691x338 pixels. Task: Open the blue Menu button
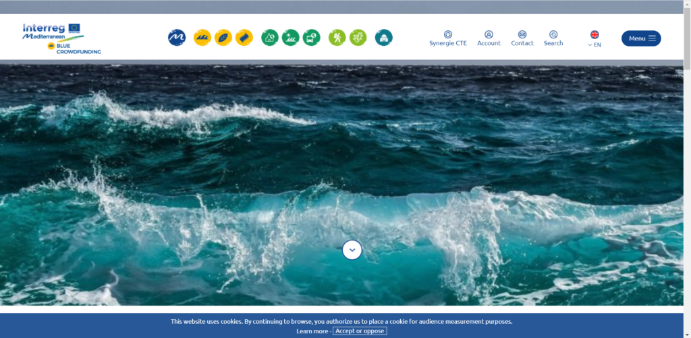pos(641,38)
